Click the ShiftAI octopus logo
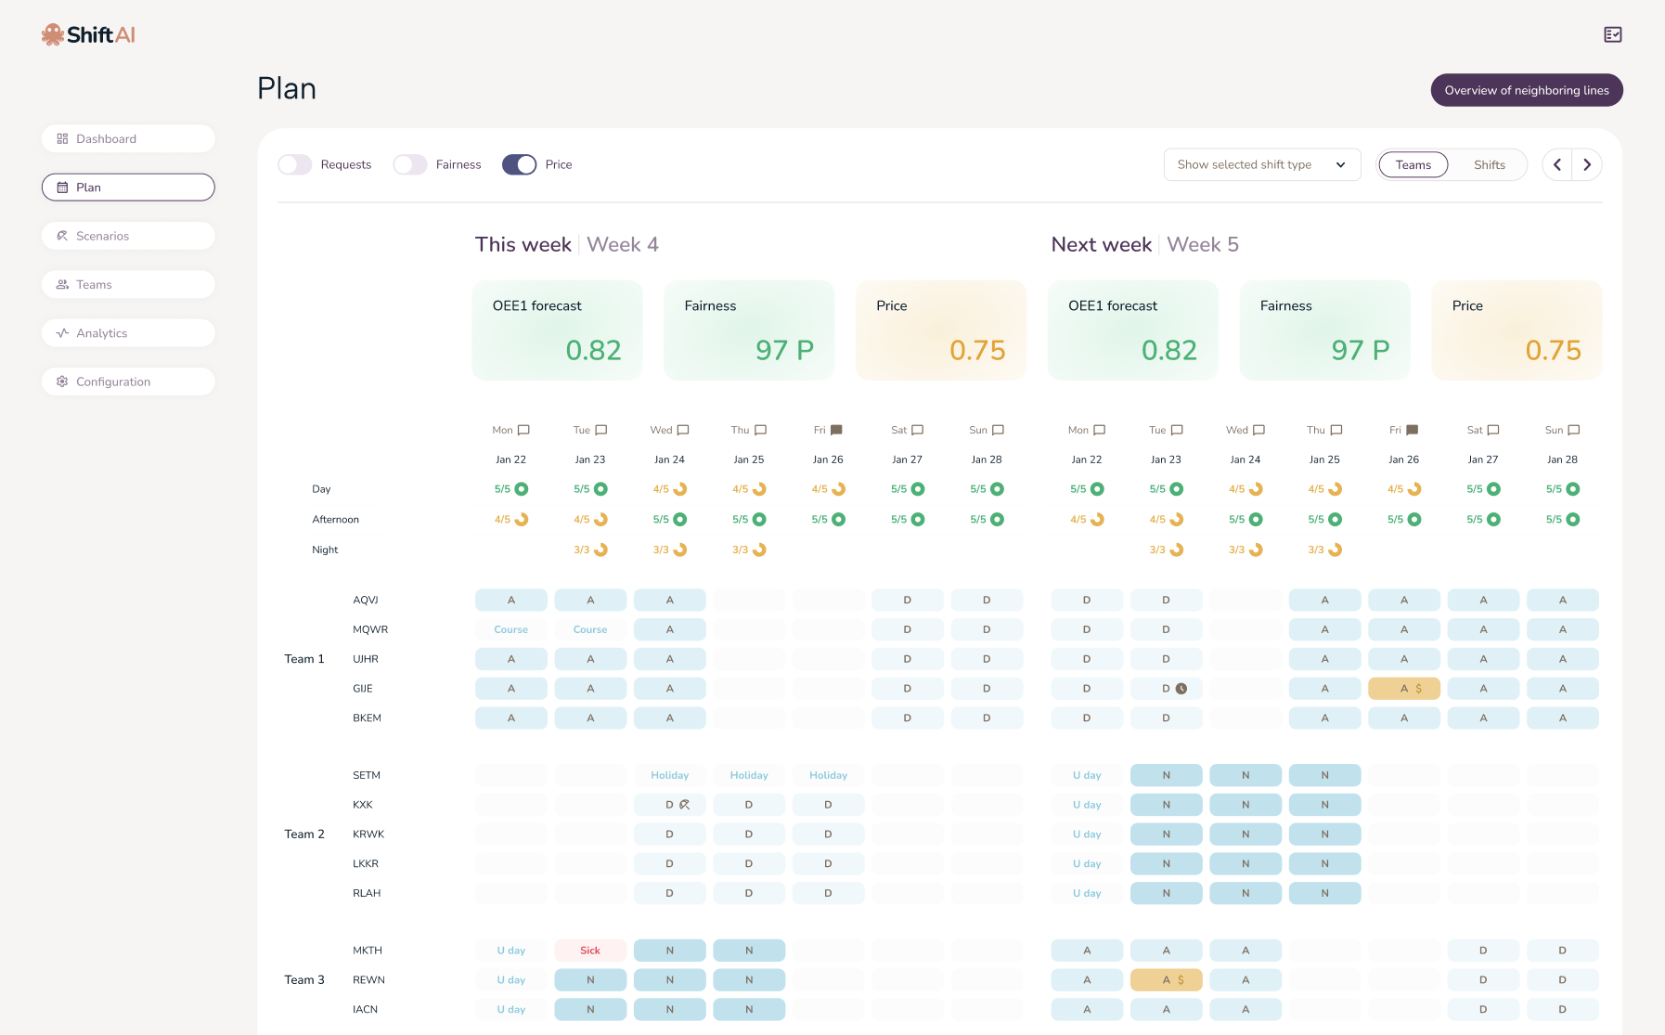Image resolution: width=1665 pixels, height=1035 pixels. (x=53, y=34)
